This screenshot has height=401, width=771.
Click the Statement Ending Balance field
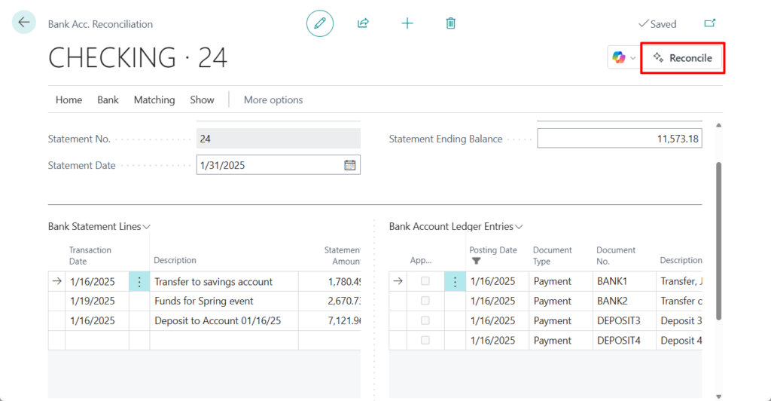click(619, 139)
